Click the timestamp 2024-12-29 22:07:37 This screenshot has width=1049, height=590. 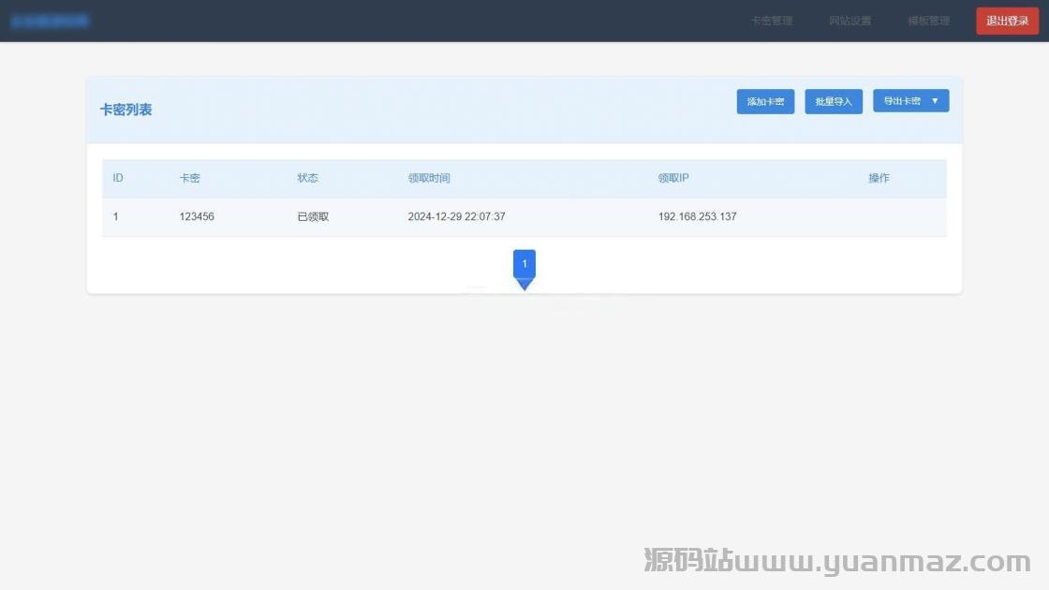point(456,216)
